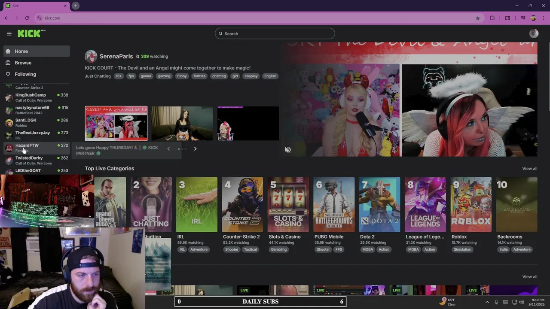Image resolution: width=550 pixels, height=309 pixels.
Task: Select first featured stream thumbnail
Action: click(116, 123)
